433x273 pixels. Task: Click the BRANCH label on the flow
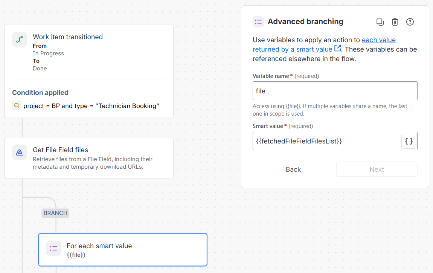click(55, 213)
